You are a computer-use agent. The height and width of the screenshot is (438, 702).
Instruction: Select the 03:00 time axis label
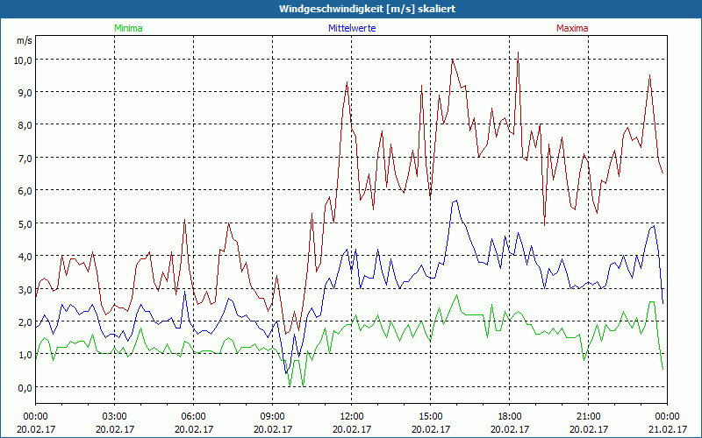[x=114, y=416]
